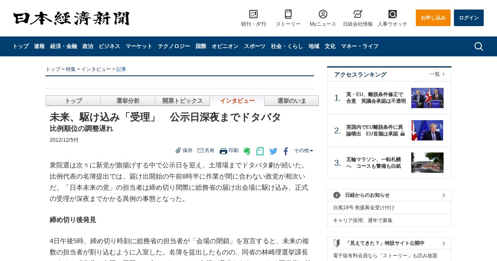Click the marathon thumbnail in ranking 3
Viewport: 497px width, 261px height.
[427, 162]
